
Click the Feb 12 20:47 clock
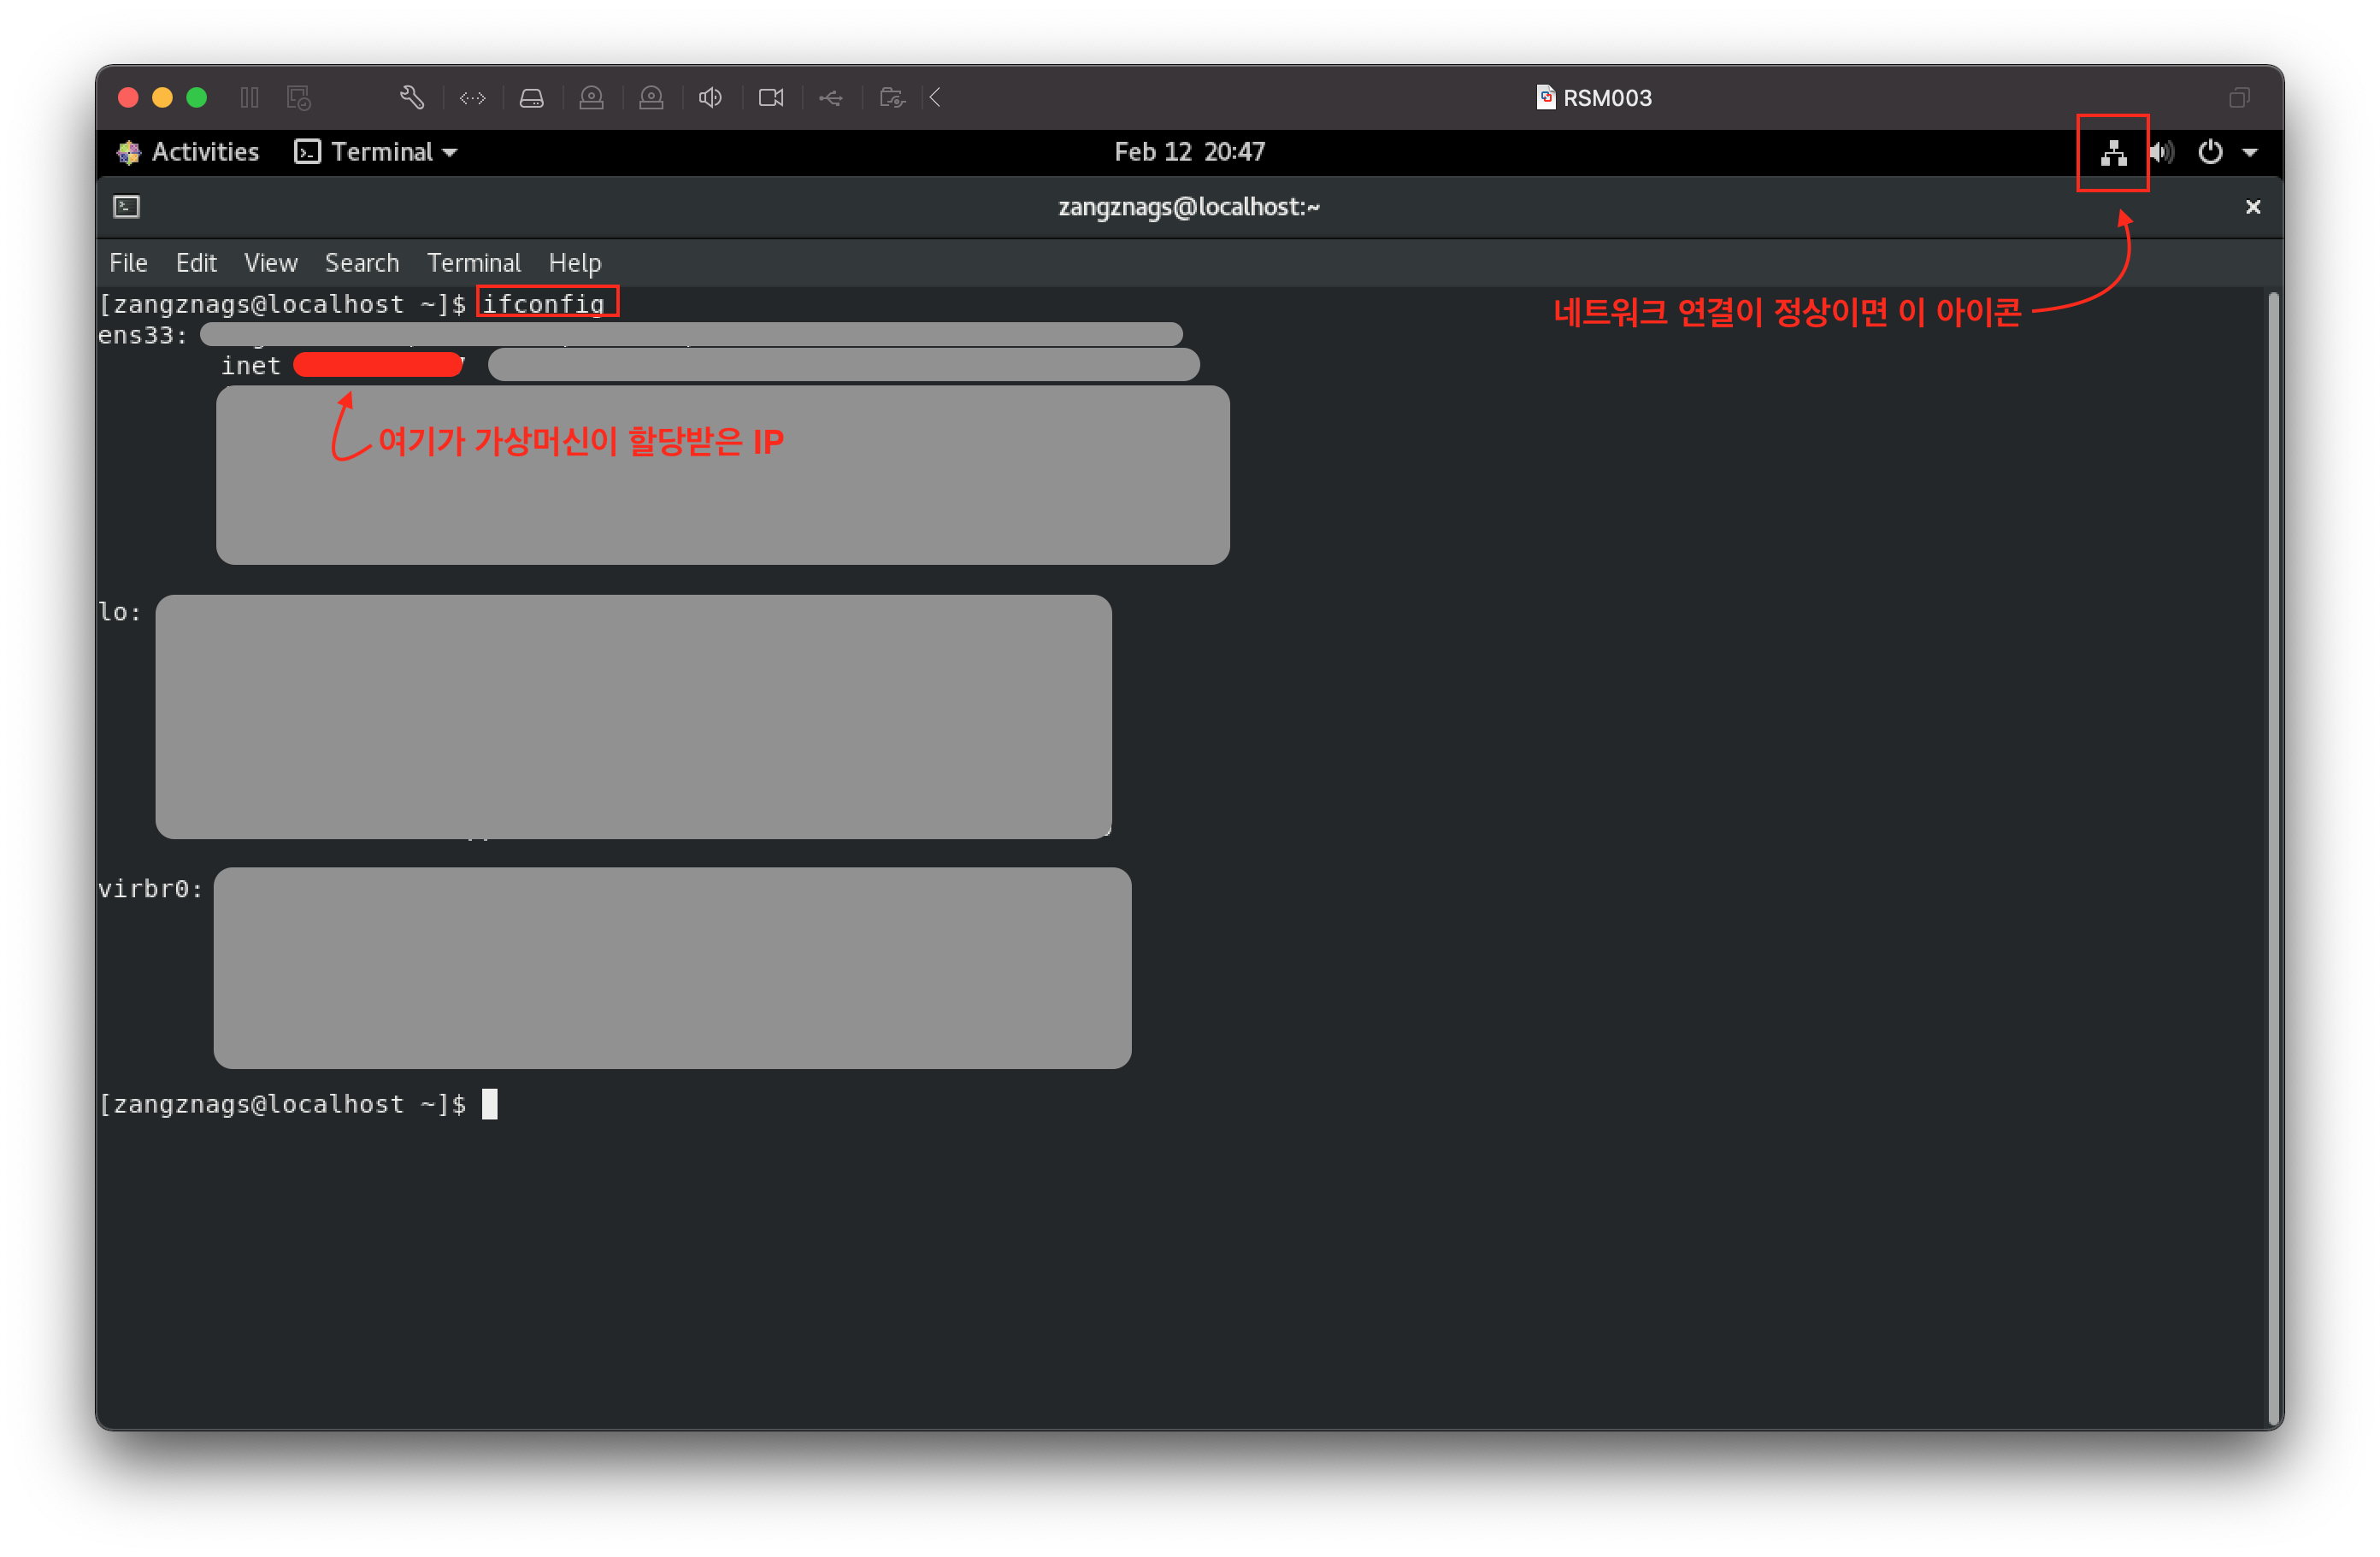[x=1189, y=152]
